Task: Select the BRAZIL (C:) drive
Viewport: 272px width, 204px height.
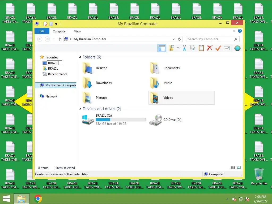Action: pyautogui.click(x=114, y=120)
